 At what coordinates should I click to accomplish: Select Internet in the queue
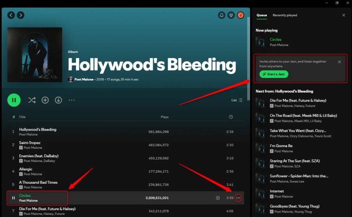277,191
